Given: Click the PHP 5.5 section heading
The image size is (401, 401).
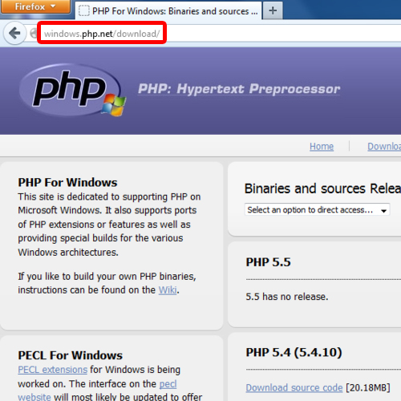Looking at the screenshot, I should point(268,262).
